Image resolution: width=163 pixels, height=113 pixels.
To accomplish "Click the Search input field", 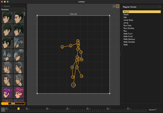I will tap(14, 6).
